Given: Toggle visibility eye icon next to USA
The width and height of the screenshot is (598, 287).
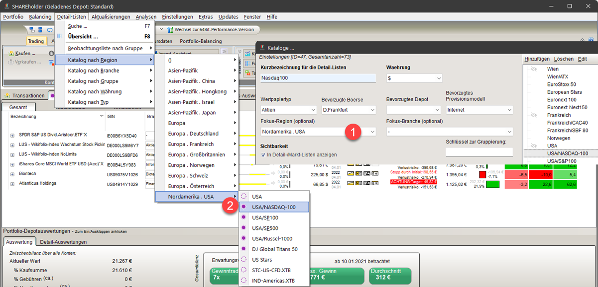Looking at the screenshot, I should [x=534, y=146].
